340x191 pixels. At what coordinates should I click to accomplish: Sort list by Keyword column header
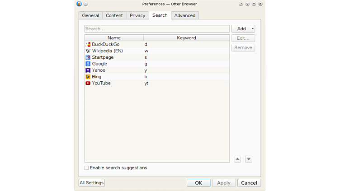(186, 38)
